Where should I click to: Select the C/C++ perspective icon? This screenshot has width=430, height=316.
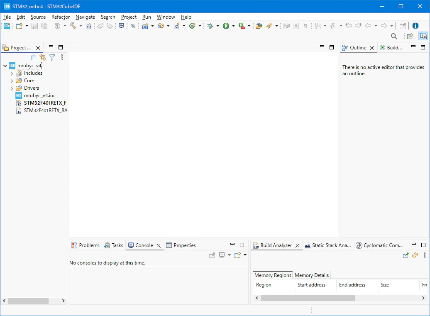point(423,36)
